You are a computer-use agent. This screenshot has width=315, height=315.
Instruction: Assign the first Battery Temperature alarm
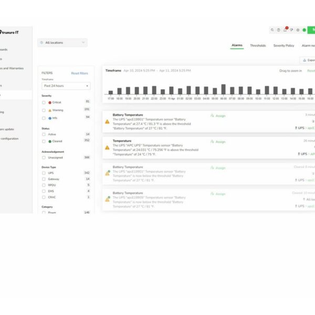pyautogui.click(x=218, y=115)
